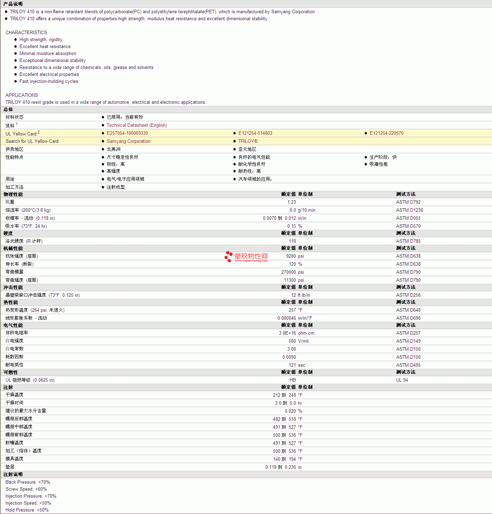The image size is (492, 514).
Task: Click the 'V/mil' unit cell
Action: pos(303,341)
